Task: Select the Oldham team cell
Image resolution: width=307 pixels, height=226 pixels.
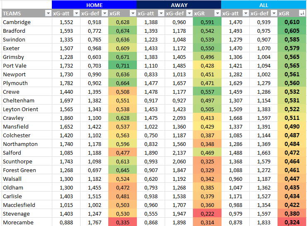Action: (x=27, y=187)
